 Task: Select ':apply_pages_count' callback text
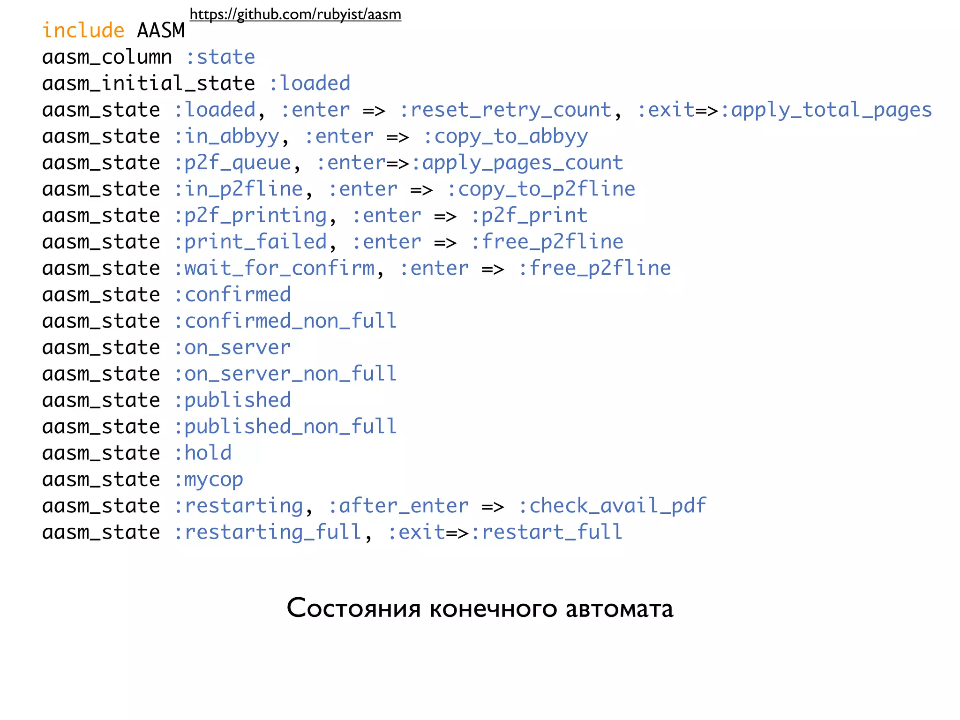click(517, 163)
